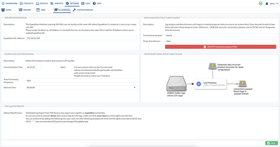The width and height of the screenshot is (280, 147).
Task: Click the Temp. Data Structs path field
Action: [220, 41]
